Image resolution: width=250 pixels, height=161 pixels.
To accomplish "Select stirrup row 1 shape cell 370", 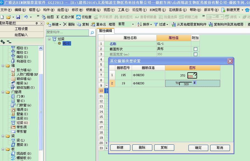I will click(192, 75).
